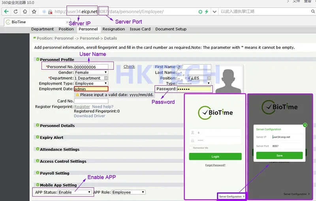Click the Server IP field in dialog
Image resolution: width=316 pixels, height=201 pixels.
point(287,137)
